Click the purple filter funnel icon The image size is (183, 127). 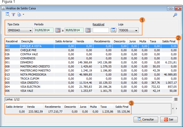[13, 15]
